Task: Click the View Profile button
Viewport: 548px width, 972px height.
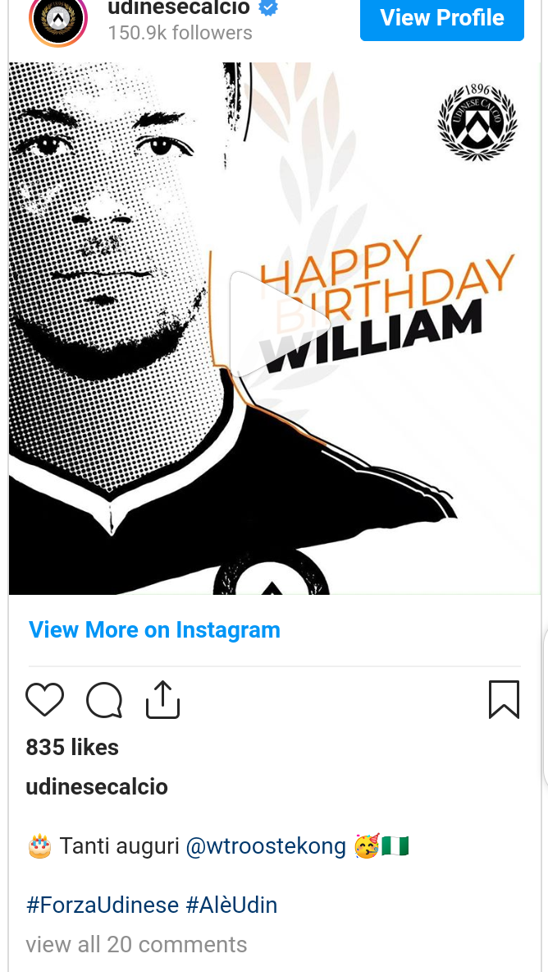Action: point(442,19)
